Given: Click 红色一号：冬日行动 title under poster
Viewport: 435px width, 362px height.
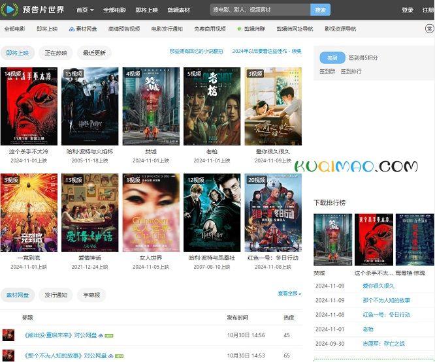Looking at the screenshot, I should tap(273, 258).
